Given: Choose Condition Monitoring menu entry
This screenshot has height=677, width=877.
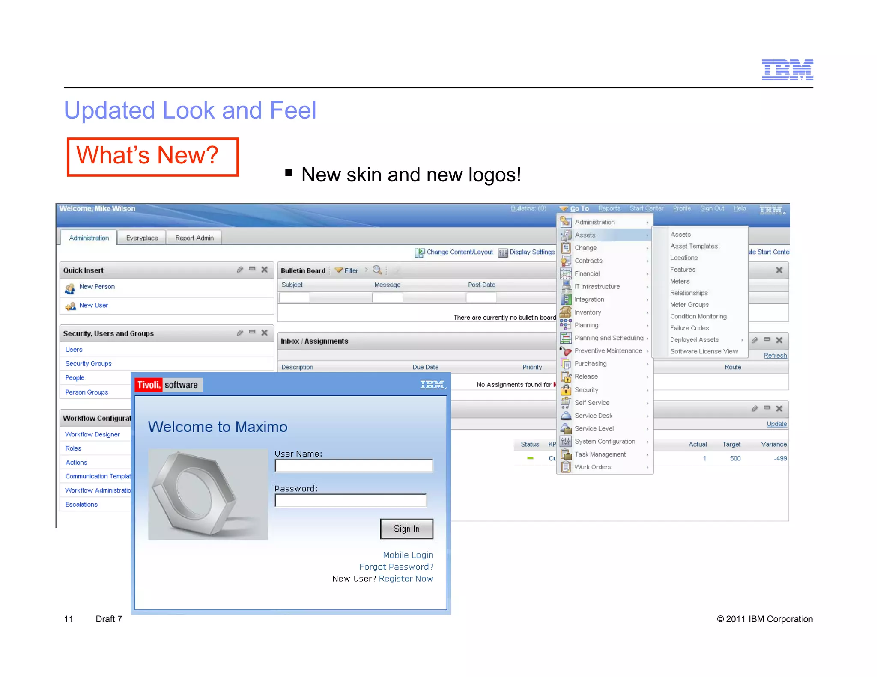Looking at the screenshot, I should (698, 316).
